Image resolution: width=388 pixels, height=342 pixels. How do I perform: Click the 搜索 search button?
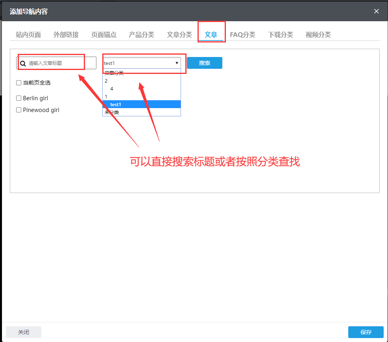point(205,63)
